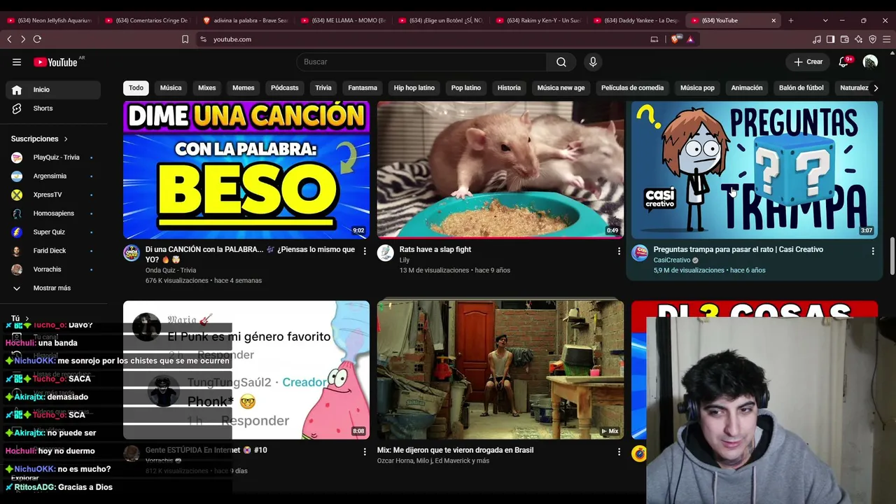Click the Crear button
896x504 pixels.
point(808,62)
